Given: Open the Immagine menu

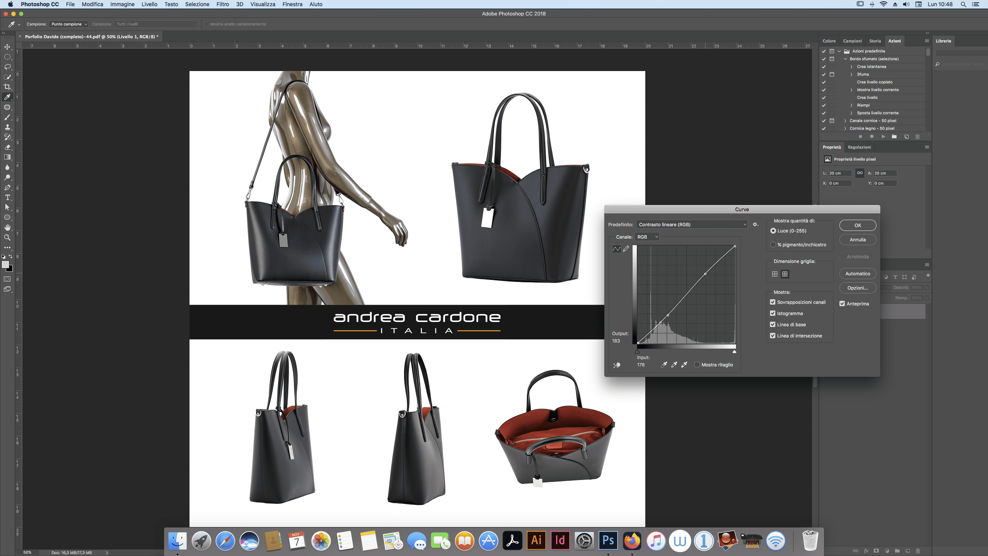Looking at the screenshot, I should [122, 4].
